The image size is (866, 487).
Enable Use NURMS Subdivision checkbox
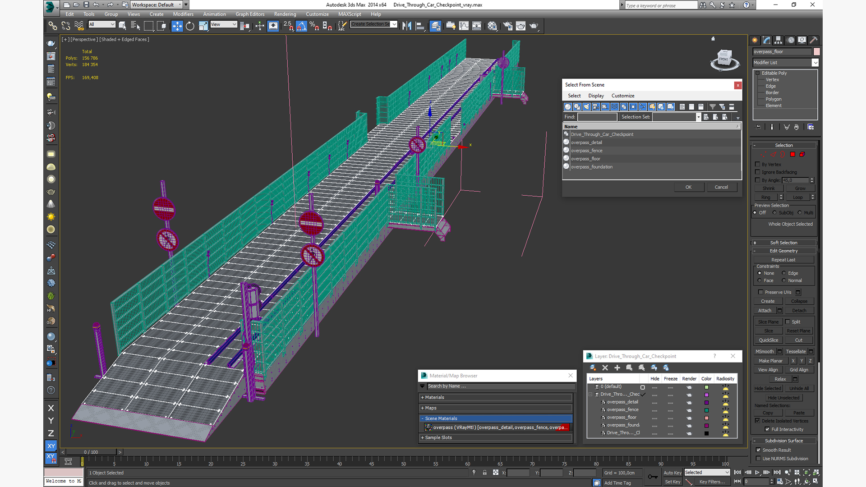click(x=758, y=459)
